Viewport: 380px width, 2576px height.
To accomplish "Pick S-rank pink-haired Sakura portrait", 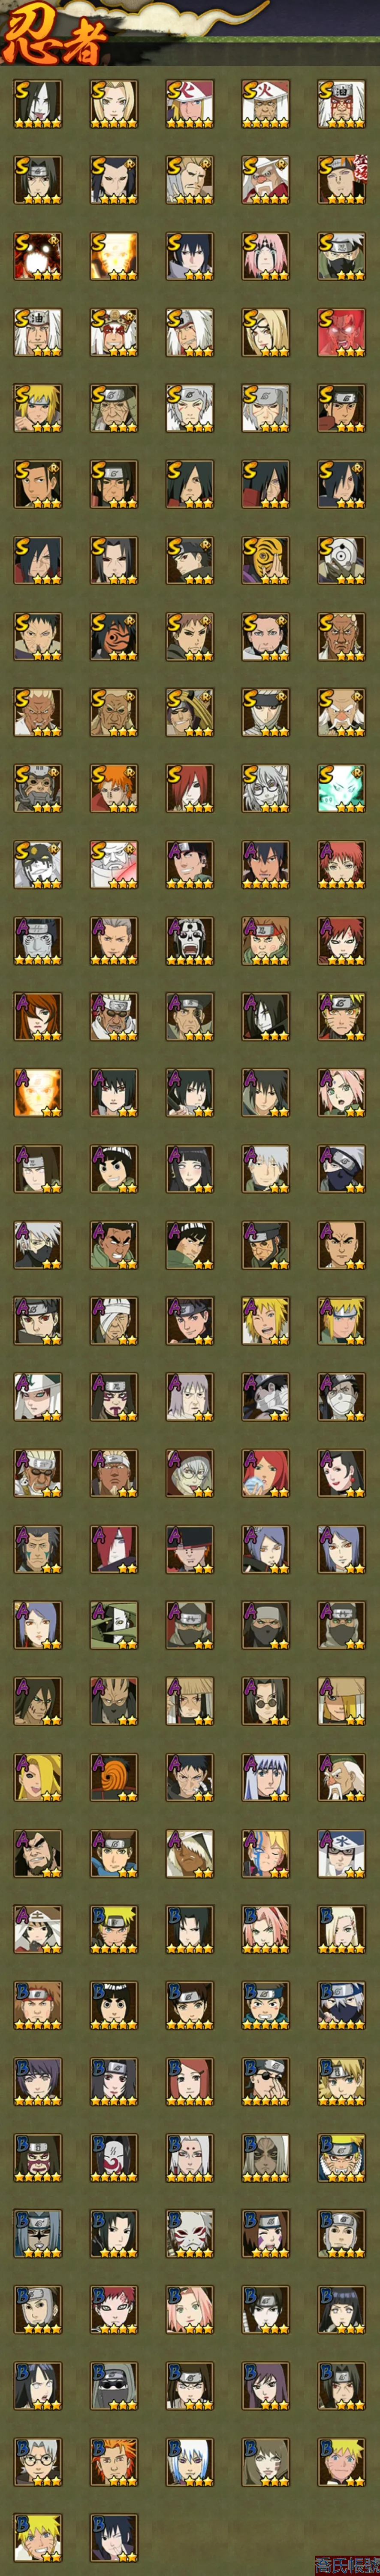I will coord(265,255).
